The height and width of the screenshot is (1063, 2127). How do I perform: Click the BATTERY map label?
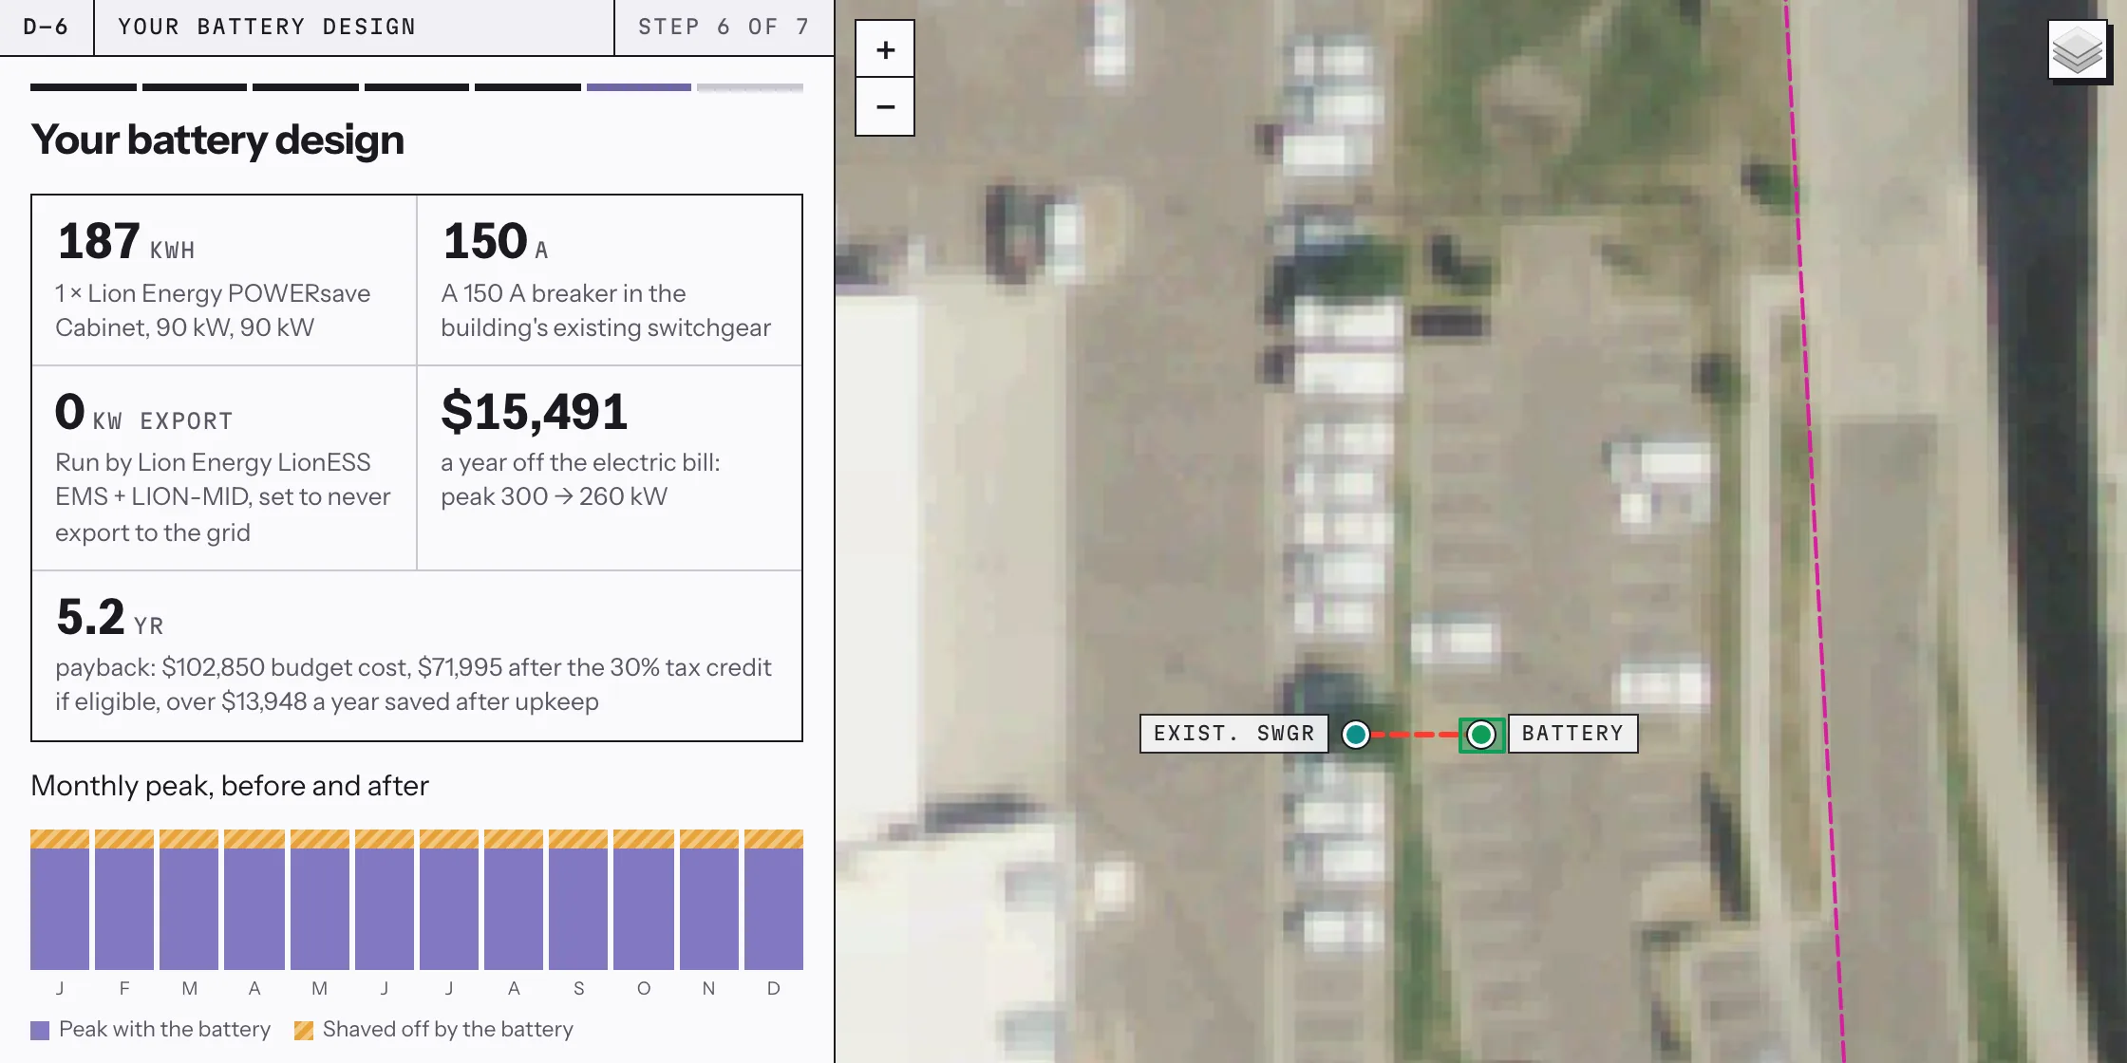(1572, 734)
